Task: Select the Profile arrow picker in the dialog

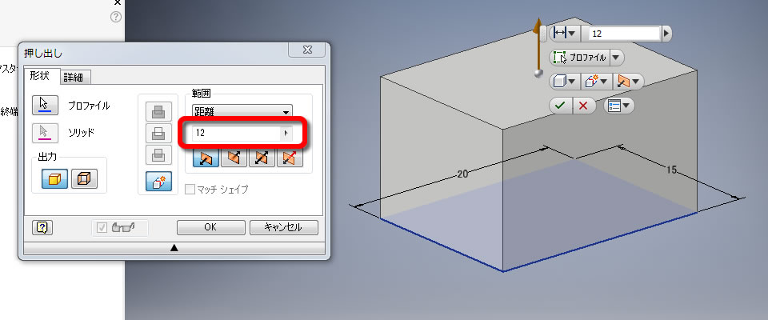Action: 45,105
